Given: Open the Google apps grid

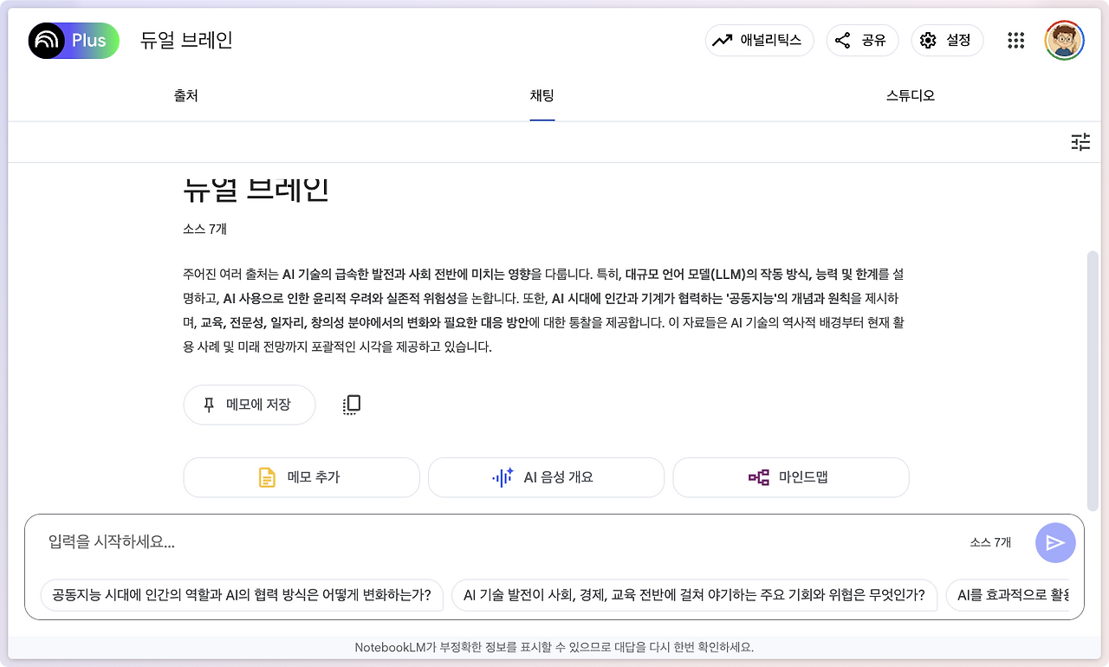Looking at the screenshot, I should click(x=1016, y=41).
